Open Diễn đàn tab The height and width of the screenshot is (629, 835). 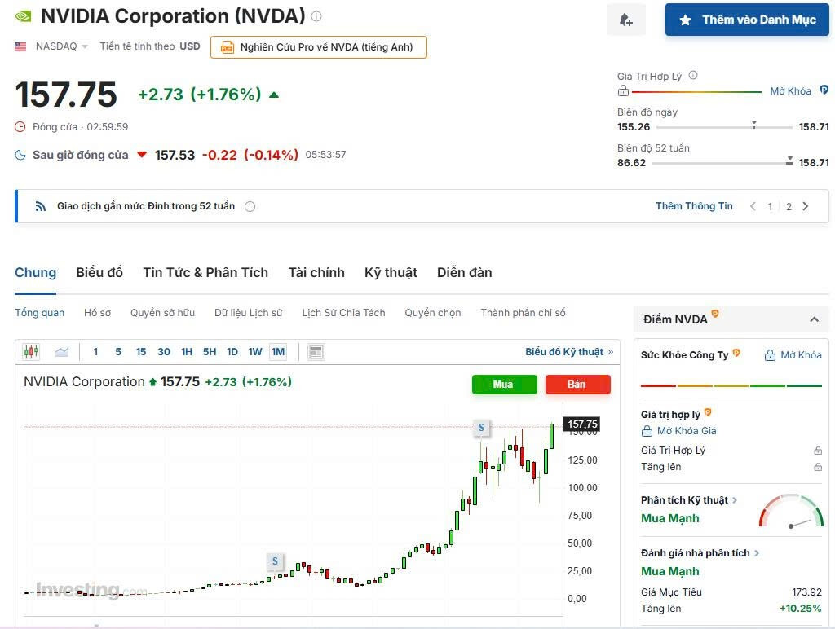(464, 272)
